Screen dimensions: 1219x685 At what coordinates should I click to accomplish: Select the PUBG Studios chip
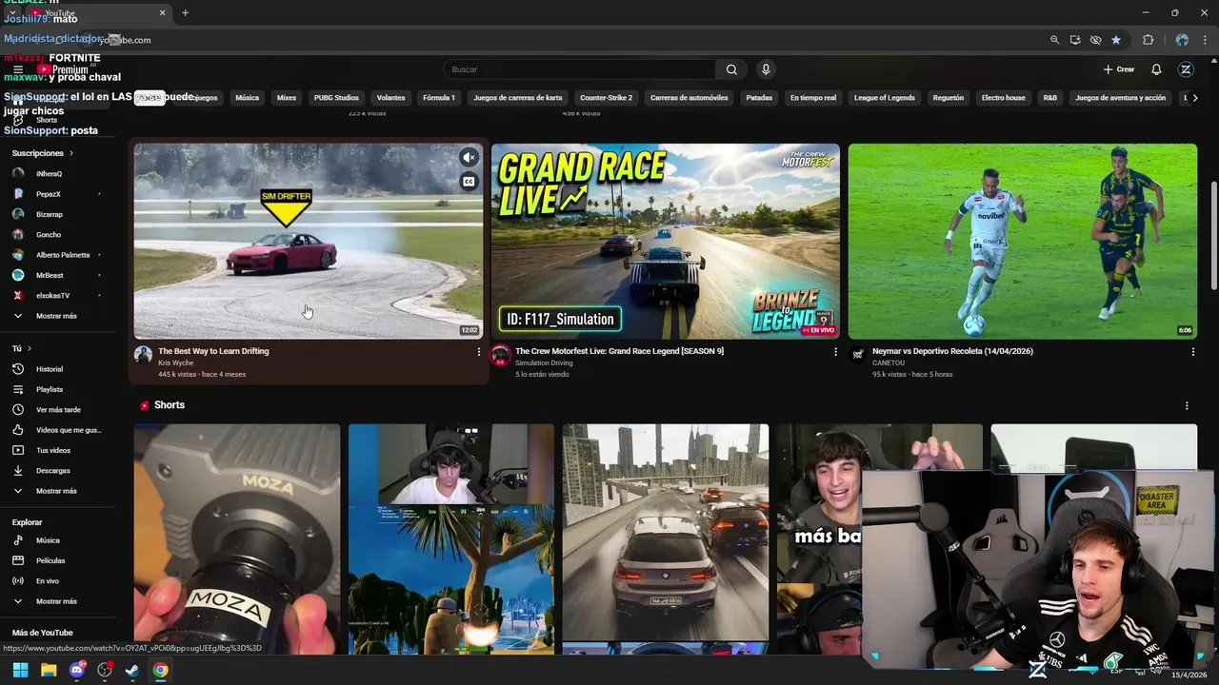tap(336, 98)
